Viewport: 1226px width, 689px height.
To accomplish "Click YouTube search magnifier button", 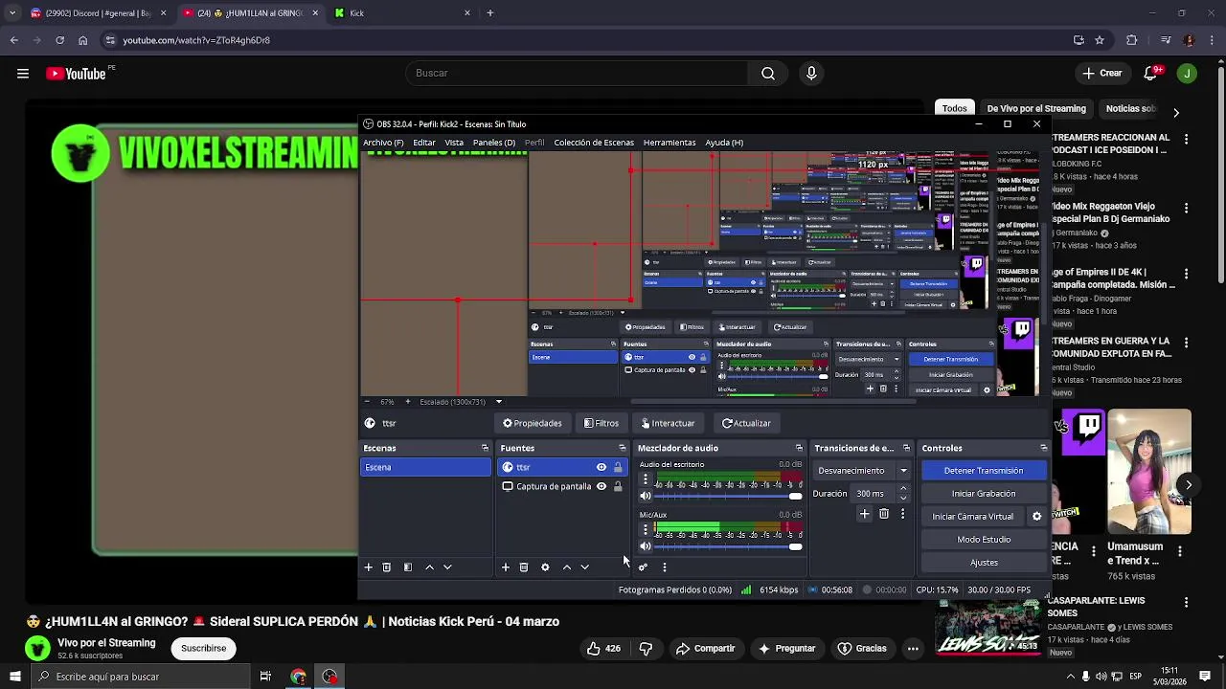I will pyautogui.click(x=768, y=74).
